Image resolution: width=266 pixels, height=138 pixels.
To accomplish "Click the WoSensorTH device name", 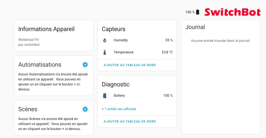I will pos(29,40).
